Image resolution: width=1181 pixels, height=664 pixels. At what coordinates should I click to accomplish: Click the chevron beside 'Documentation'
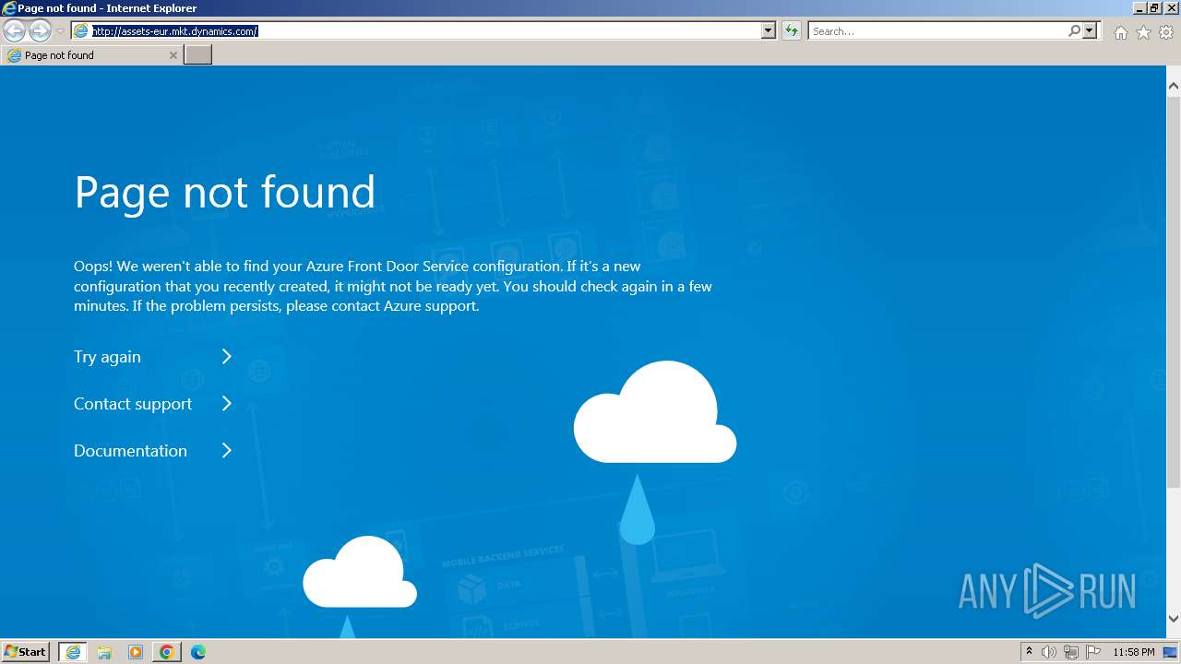tap(227, 450)
